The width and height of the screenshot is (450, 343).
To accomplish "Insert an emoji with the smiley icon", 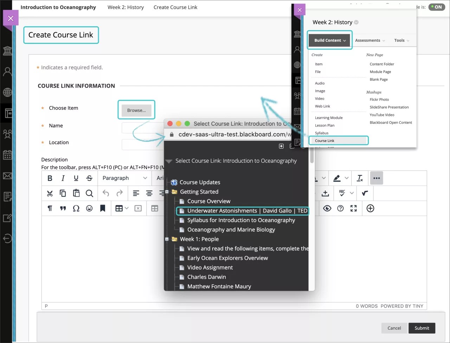I will coord(89,208).
